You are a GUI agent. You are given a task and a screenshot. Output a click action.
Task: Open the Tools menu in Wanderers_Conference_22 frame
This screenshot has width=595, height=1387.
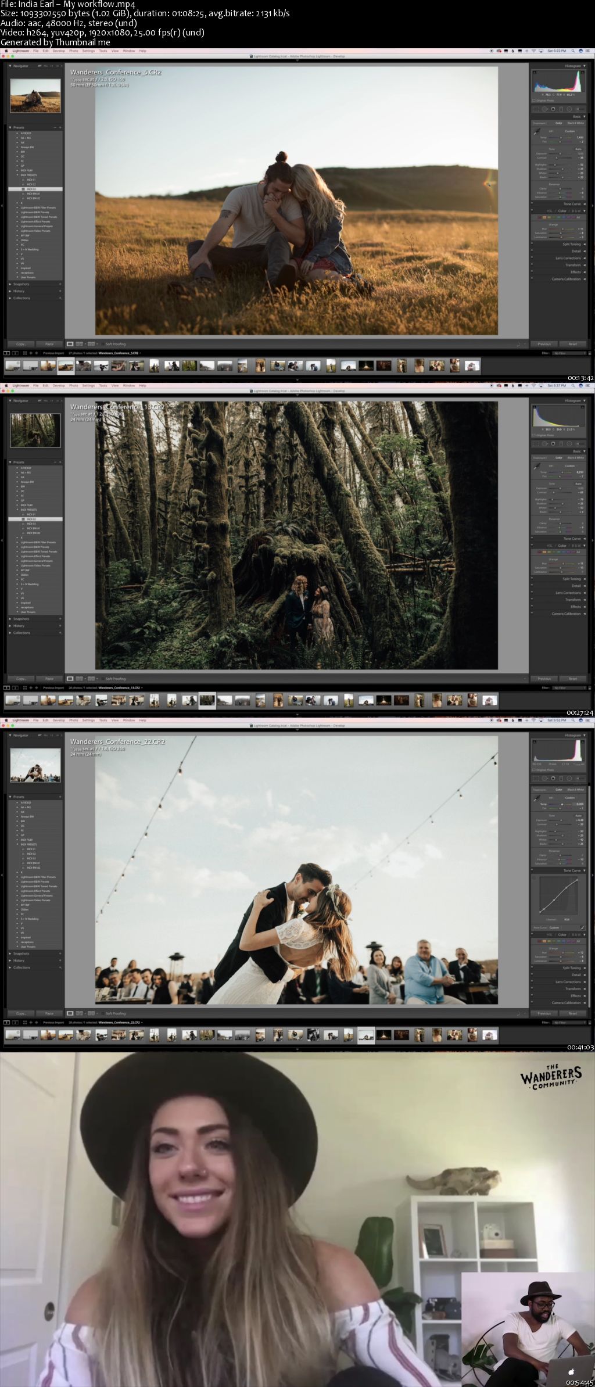(x=102, y=721)
